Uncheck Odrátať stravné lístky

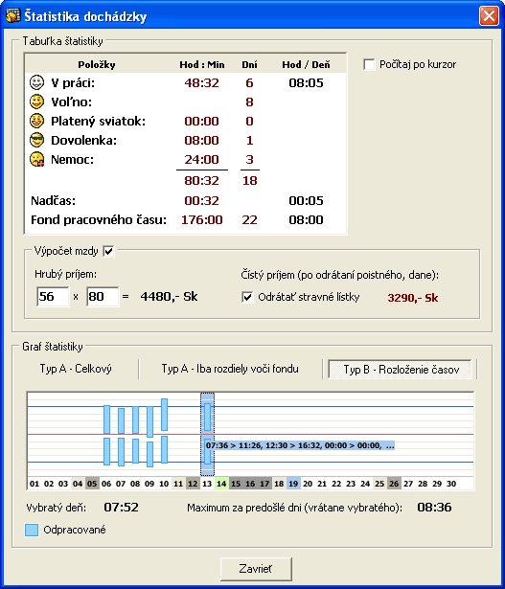click(x=247, y=297)
